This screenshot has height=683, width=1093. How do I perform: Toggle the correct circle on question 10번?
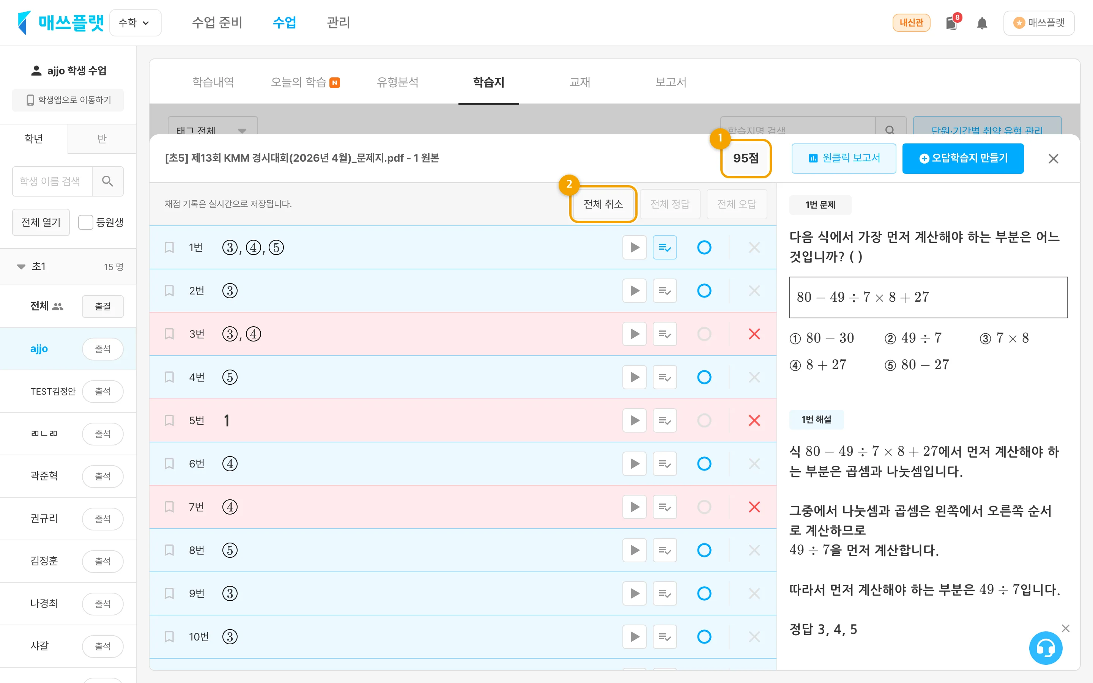[704, 636]
